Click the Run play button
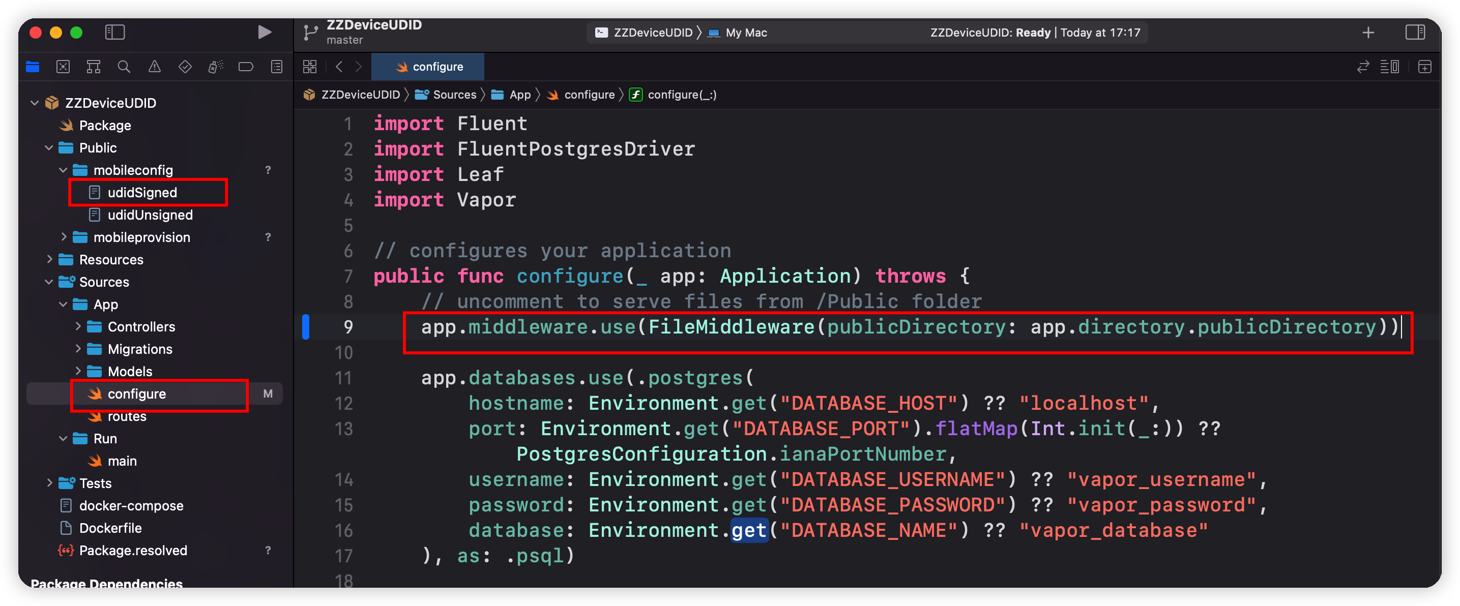The width and height of the screenshot is (1460, 606). 264,32
